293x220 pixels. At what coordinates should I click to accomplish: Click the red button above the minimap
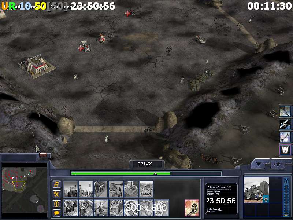coord(43,154)
